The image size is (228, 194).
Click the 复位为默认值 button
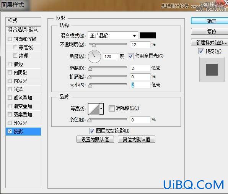[x=137, y=139]
